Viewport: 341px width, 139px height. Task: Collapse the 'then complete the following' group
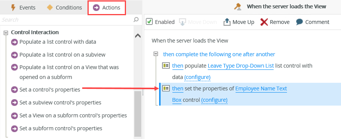point(156,54)
